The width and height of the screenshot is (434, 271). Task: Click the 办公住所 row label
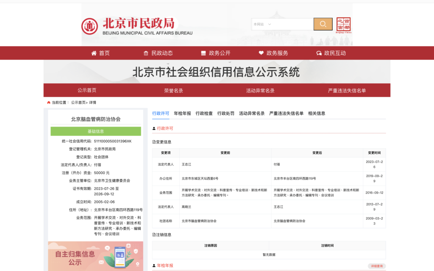(166, 179)
